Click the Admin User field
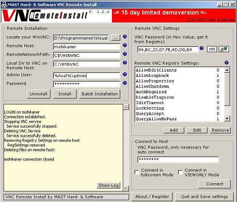Screen dimensions: 237x202 tap(87, 76)
